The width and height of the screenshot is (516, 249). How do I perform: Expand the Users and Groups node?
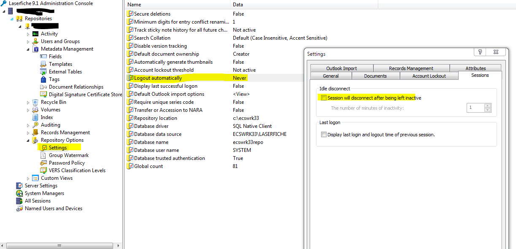(x=28, y=41)
